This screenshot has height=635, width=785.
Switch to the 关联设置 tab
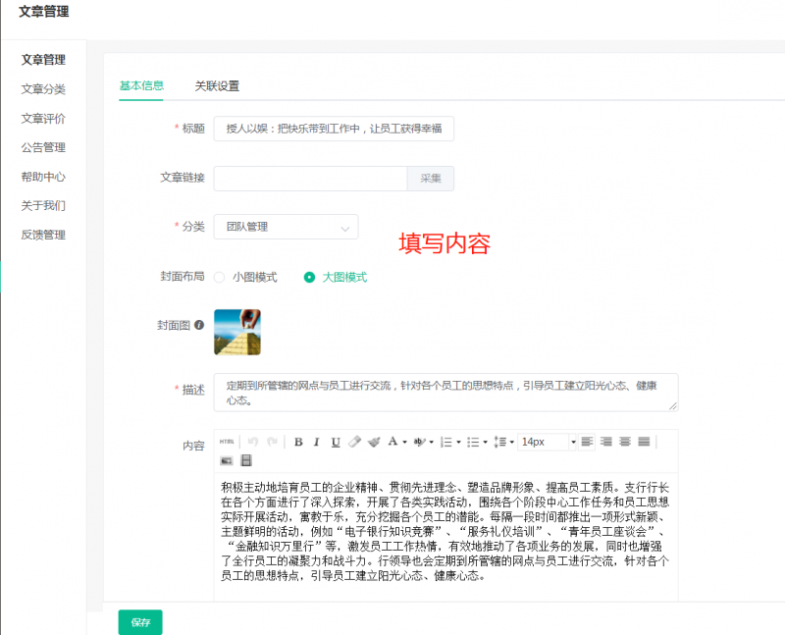[x=216, y=85]
